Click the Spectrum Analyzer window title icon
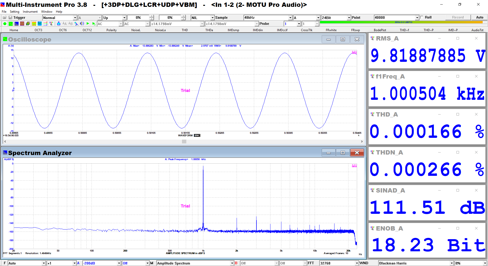Screen dimensions: 488x266 5,153
